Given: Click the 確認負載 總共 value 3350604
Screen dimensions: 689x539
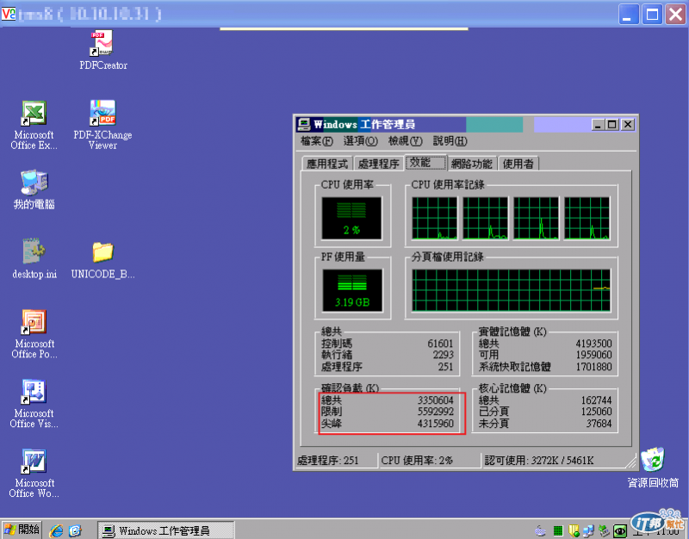Looking at the screenshot, I should click(436, 400).
